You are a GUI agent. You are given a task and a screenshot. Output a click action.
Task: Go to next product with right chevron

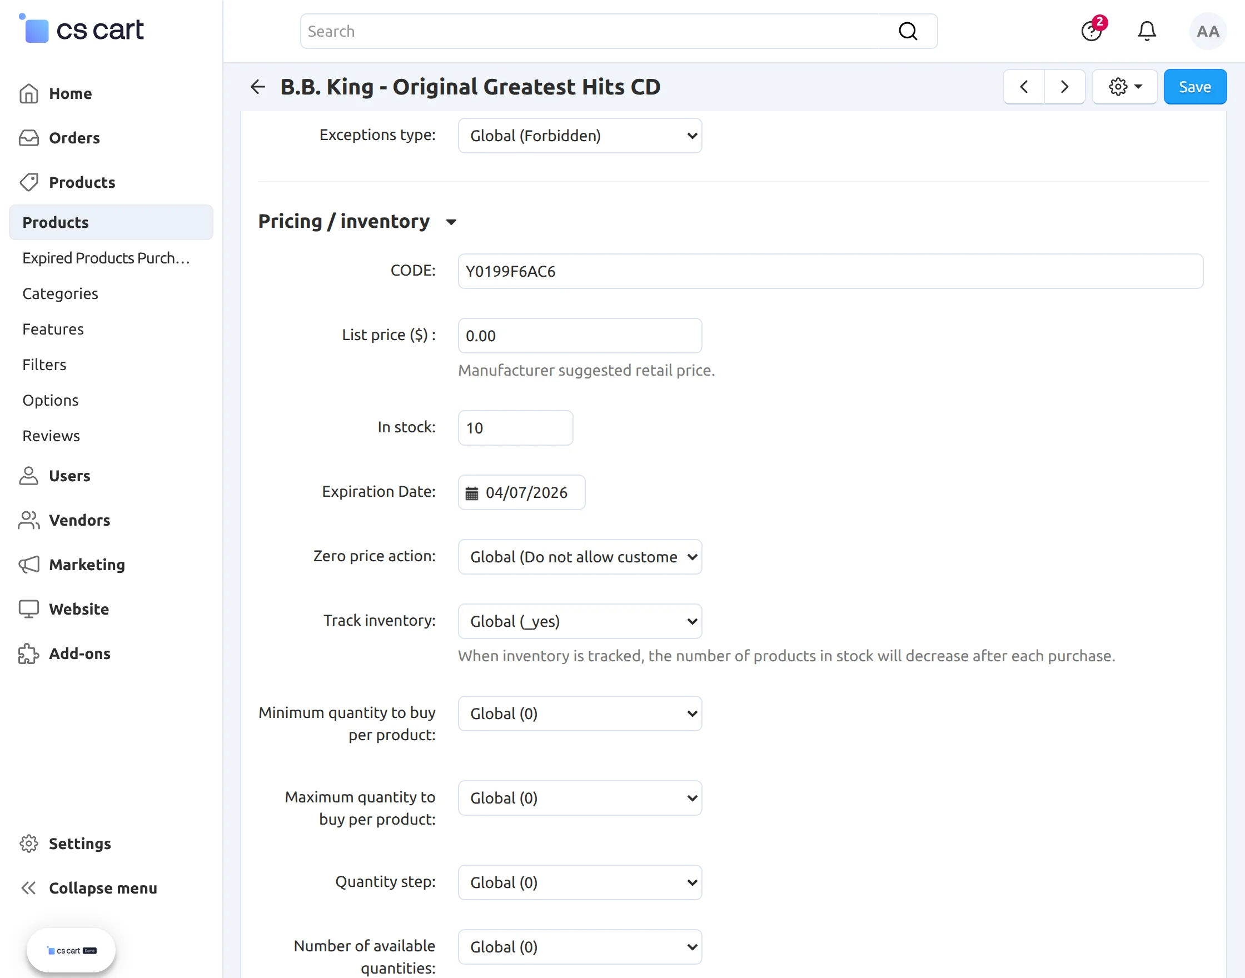coord(1064,87)
